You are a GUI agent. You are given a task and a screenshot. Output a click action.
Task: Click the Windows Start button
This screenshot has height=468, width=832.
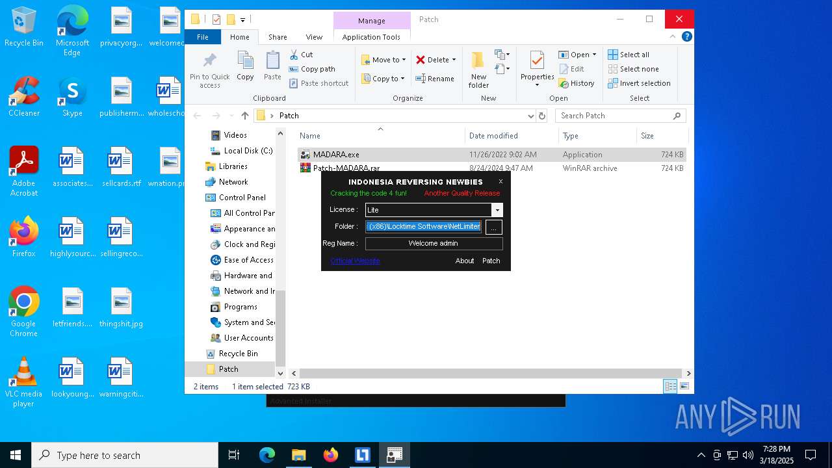pyautogui.click(x=15, y=455)
